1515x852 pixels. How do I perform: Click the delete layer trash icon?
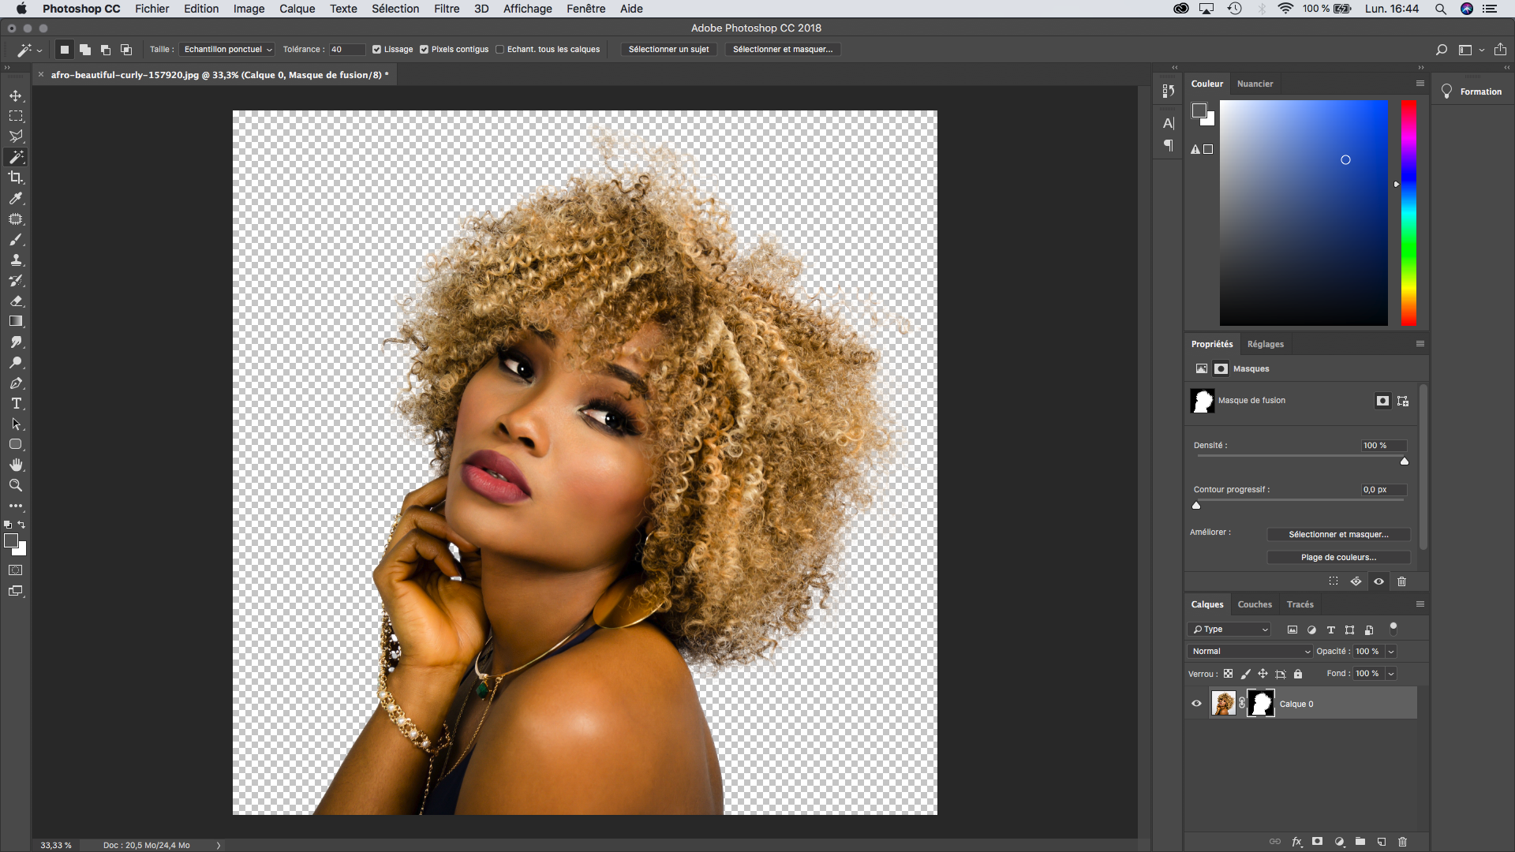(x=1402, y=842)
